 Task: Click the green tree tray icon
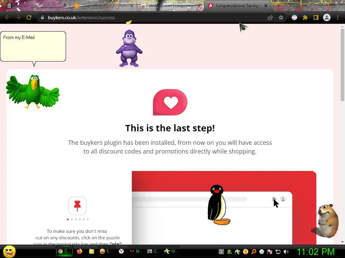229,252
